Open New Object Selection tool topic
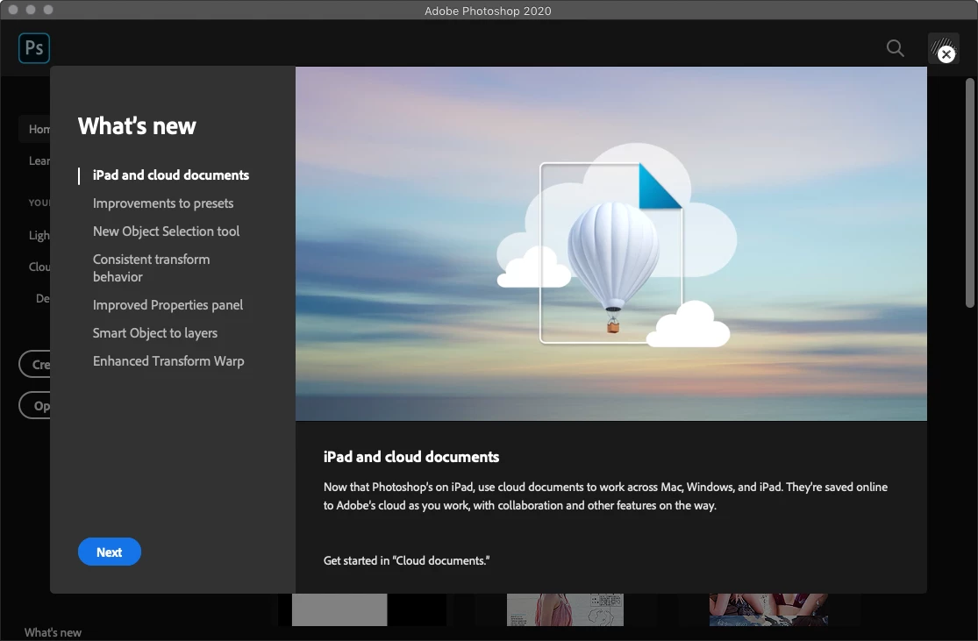The width and height of the screenshot is (978, 641). click(x=166, y=231)
